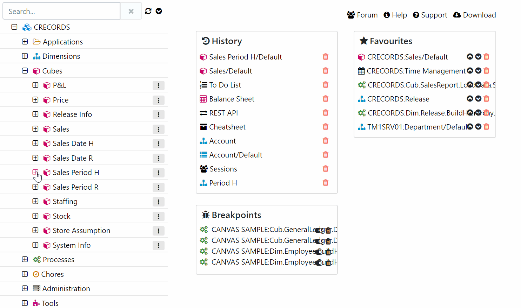Open the three-dot menu for Stock cube
521x308 pixels.
[x=158, y=217]
